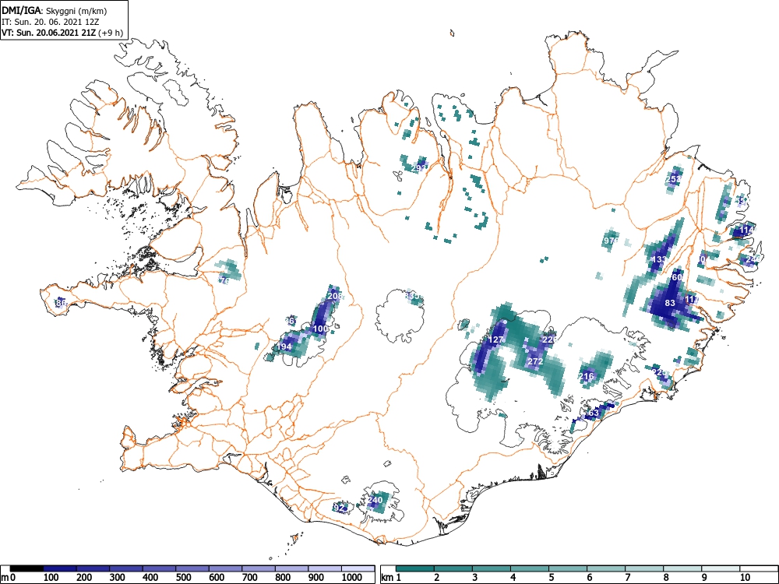
Task: Click the DMI/IGA Skyggni (m/km) title text
Action: click(55, 10)
